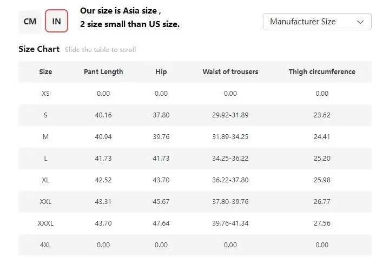This screenshot has width=376, height=257.
Task: Click the Size column header
Action: (45, 72)
